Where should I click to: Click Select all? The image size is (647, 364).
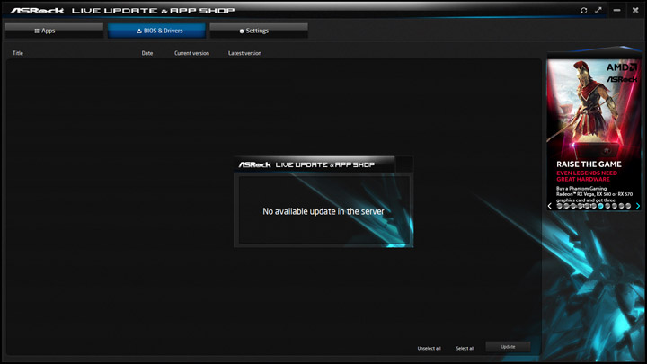coord(465,349)
